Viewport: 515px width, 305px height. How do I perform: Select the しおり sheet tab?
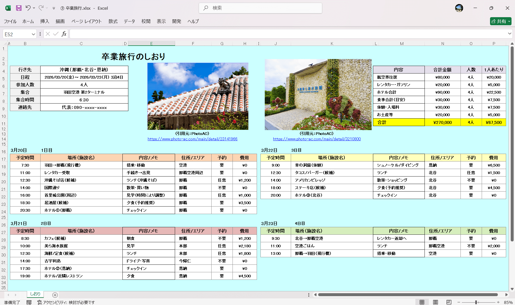click(35, 294)
